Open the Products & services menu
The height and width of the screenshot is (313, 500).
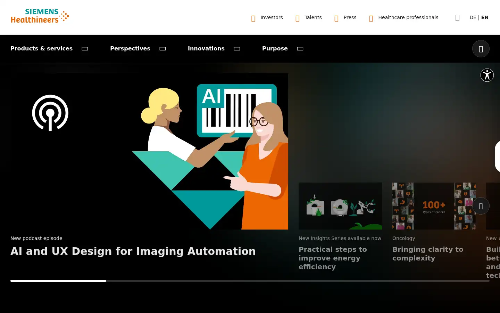coord(42,48)
